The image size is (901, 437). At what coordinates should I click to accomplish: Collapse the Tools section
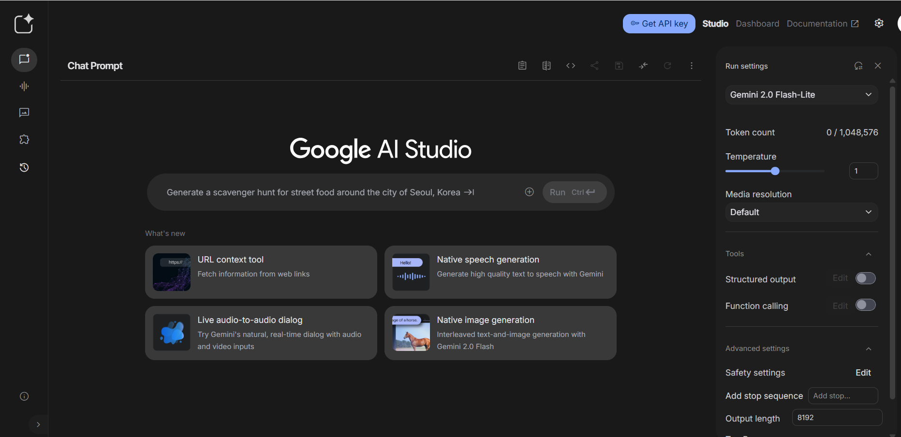coord(869,254)
